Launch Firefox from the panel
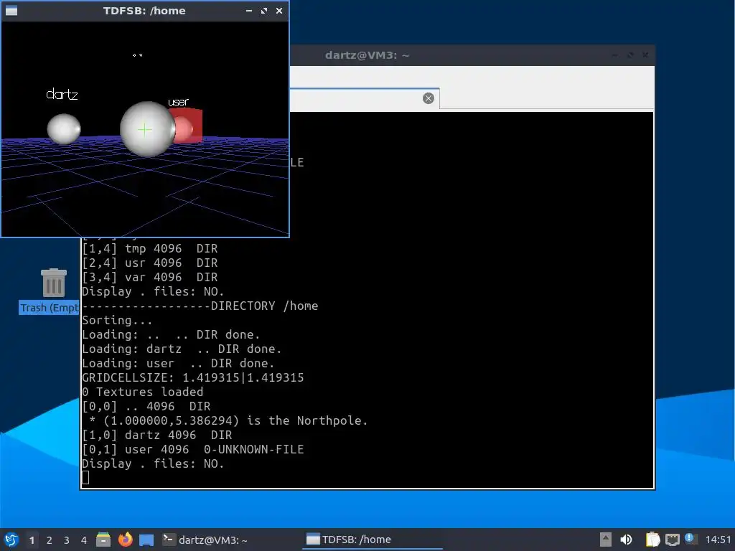The width and height of the screenshot is (735, 551). tap(125, 540)
